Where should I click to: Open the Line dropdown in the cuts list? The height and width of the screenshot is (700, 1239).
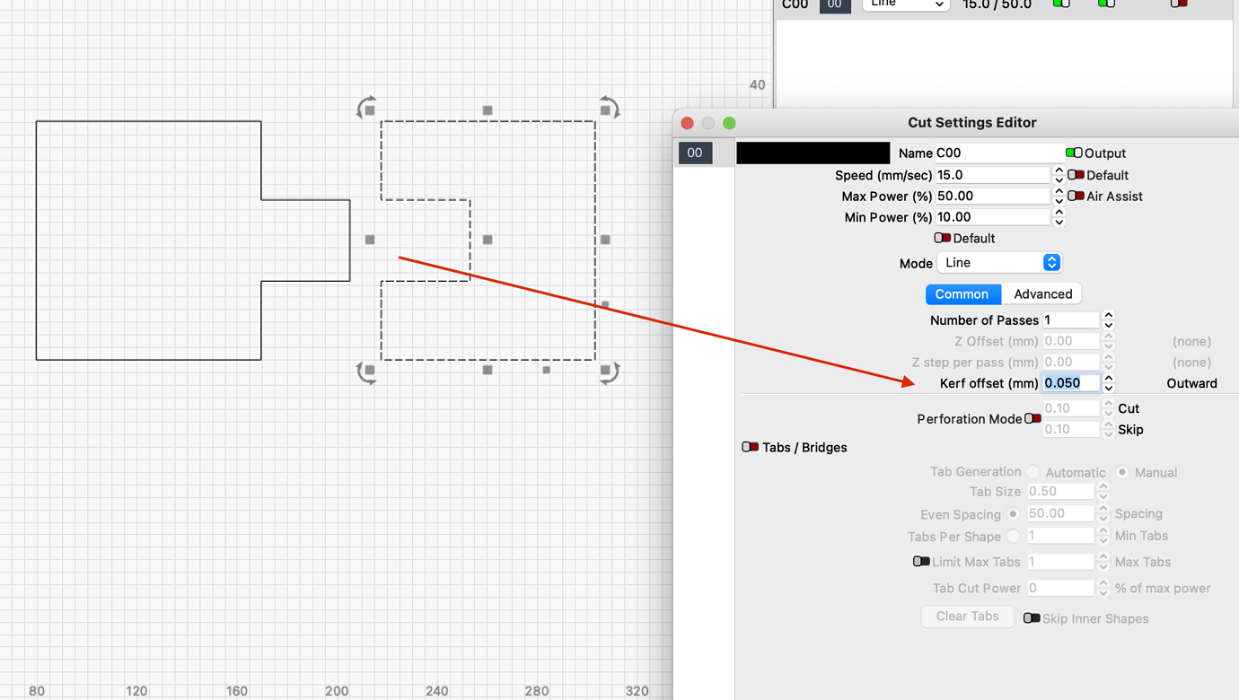[905, 4]
